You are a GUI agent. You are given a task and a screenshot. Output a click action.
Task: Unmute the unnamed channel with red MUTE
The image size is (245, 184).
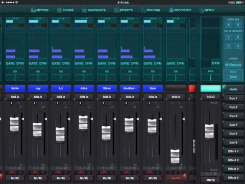point(176,178)
